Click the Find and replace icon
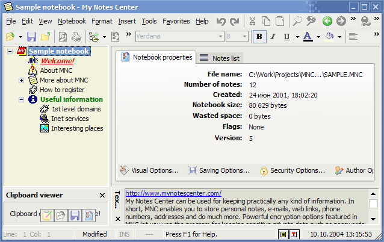Viewport: 384px width, 242px height. click(x=311, y=21)
